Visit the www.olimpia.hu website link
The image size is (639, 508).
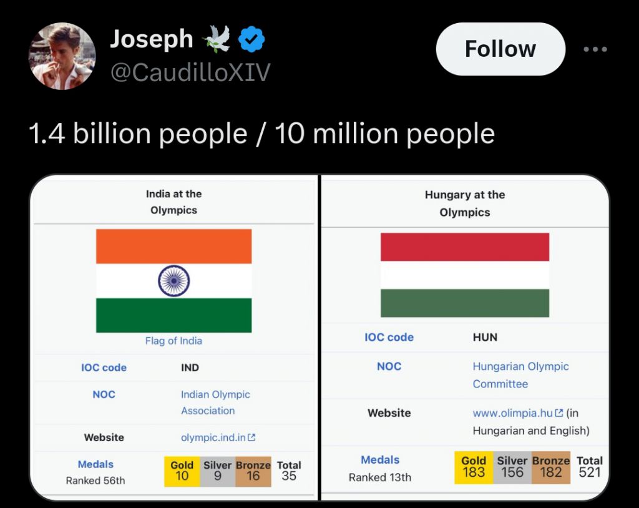point(513,413)
